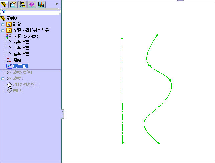Click the 前基準面 plane icon
This screenshot has width=215, height=163.
pos(9,42)
